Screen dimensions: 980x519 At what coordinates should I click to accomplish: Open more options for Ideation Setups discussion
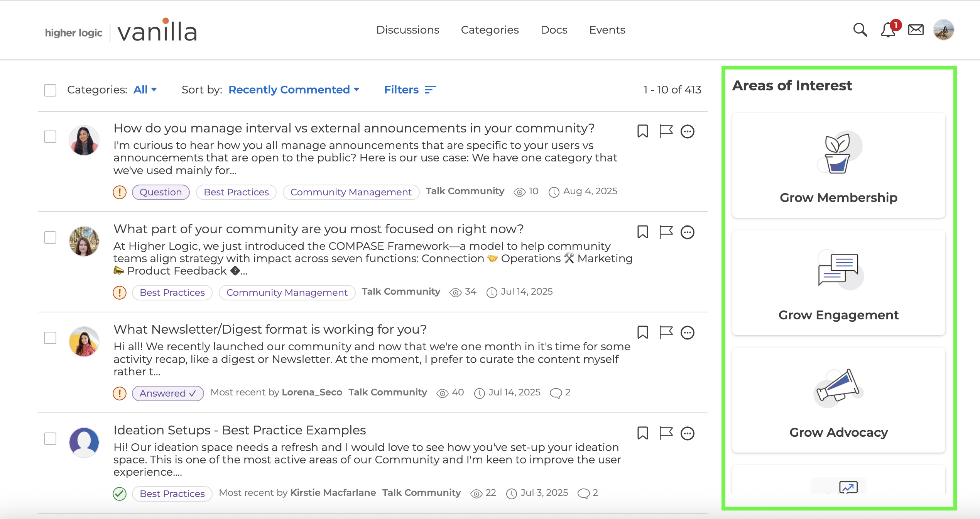pos(688,434)
